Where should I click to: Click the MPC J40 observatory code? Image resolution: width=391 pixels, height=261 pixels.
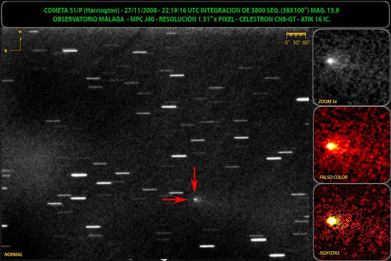(142, 19)
